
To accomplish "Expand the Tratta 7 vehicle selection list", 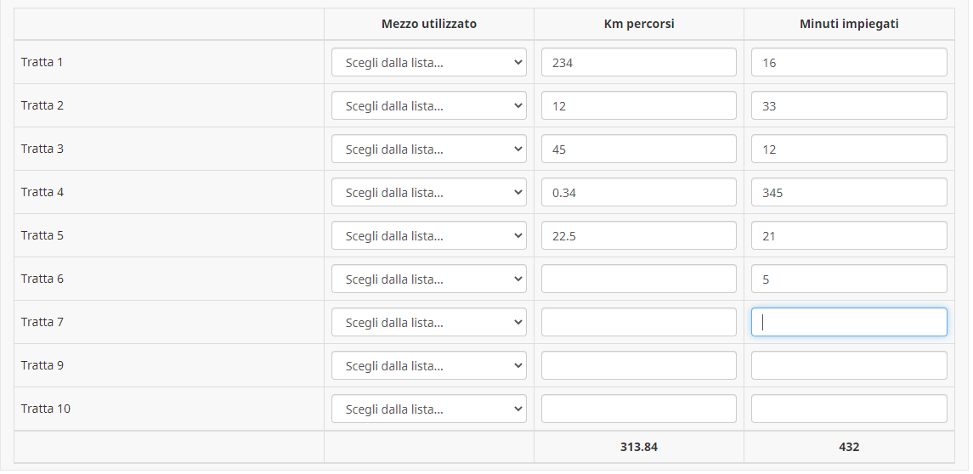I will pos(428,322).
